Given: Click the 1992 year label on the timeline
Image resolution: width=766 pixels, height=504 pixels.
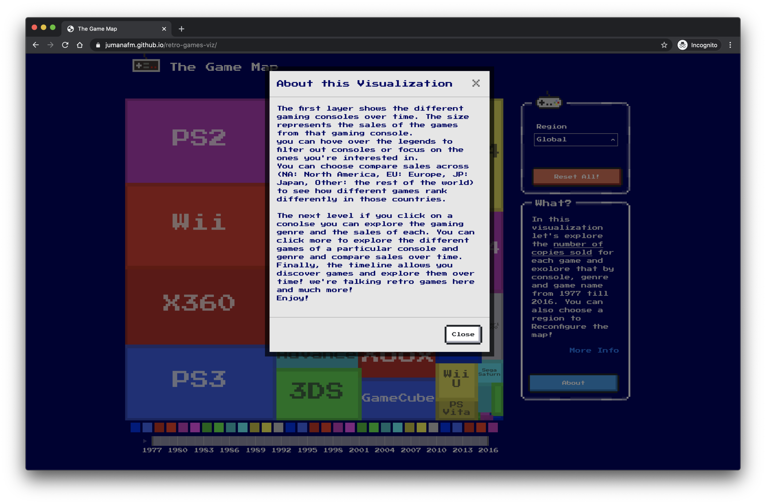Looking at the screenshot, I should (x=281, y=450).
